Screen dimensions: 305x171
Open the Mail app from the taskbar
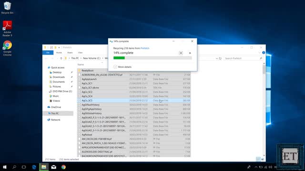tap(54, 167)
